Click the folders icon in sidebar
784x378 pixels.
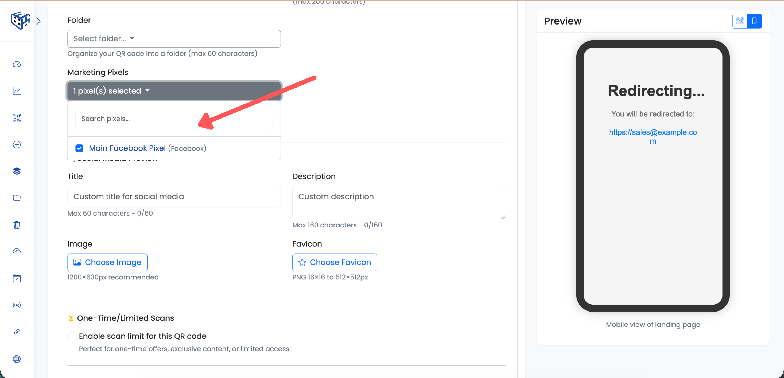point(17,198)
